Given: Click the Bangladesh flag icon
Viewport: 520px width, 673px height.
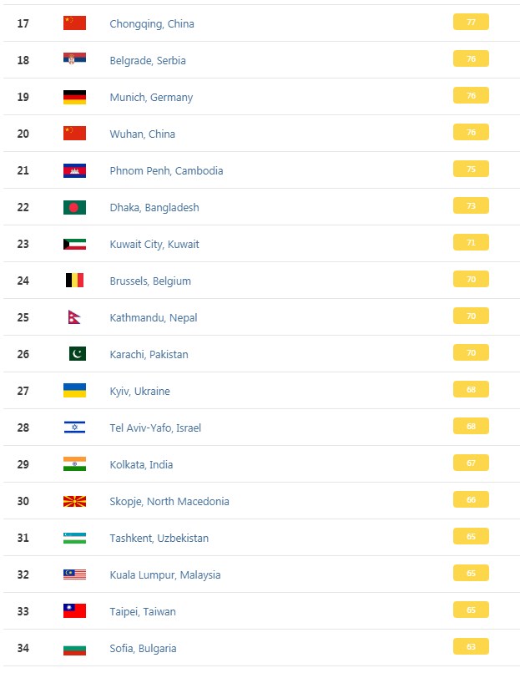Looking at the screenshot, I should pos(74,207).
